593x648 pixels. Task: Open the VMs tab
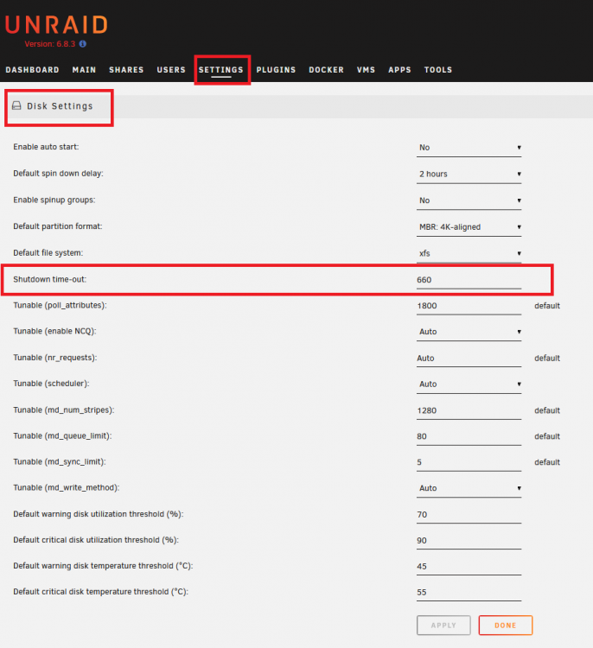pos(366,70)
